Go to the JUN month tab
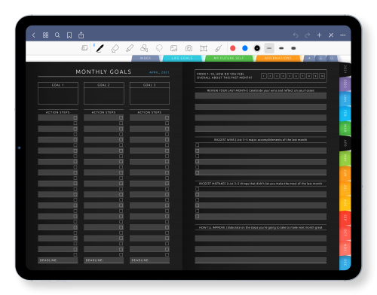This screenshot has height=295, width=377. [x=345, y=173]
